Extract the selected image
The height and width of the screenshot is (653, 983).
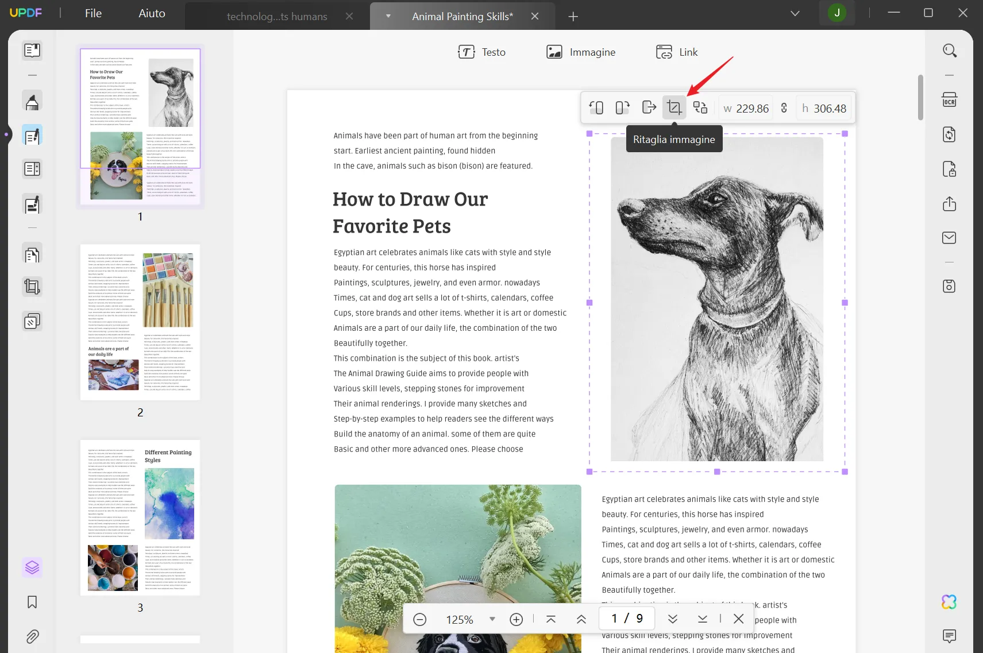(x=649, y=107)
